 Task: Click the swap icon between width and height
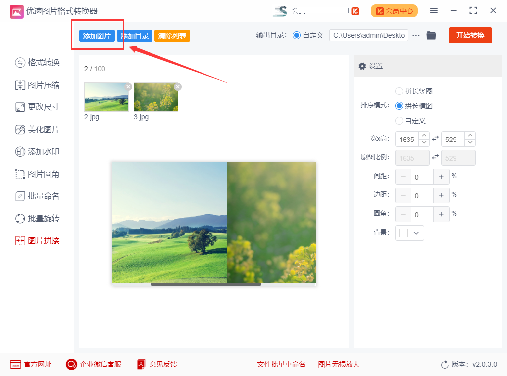(436, 138)
